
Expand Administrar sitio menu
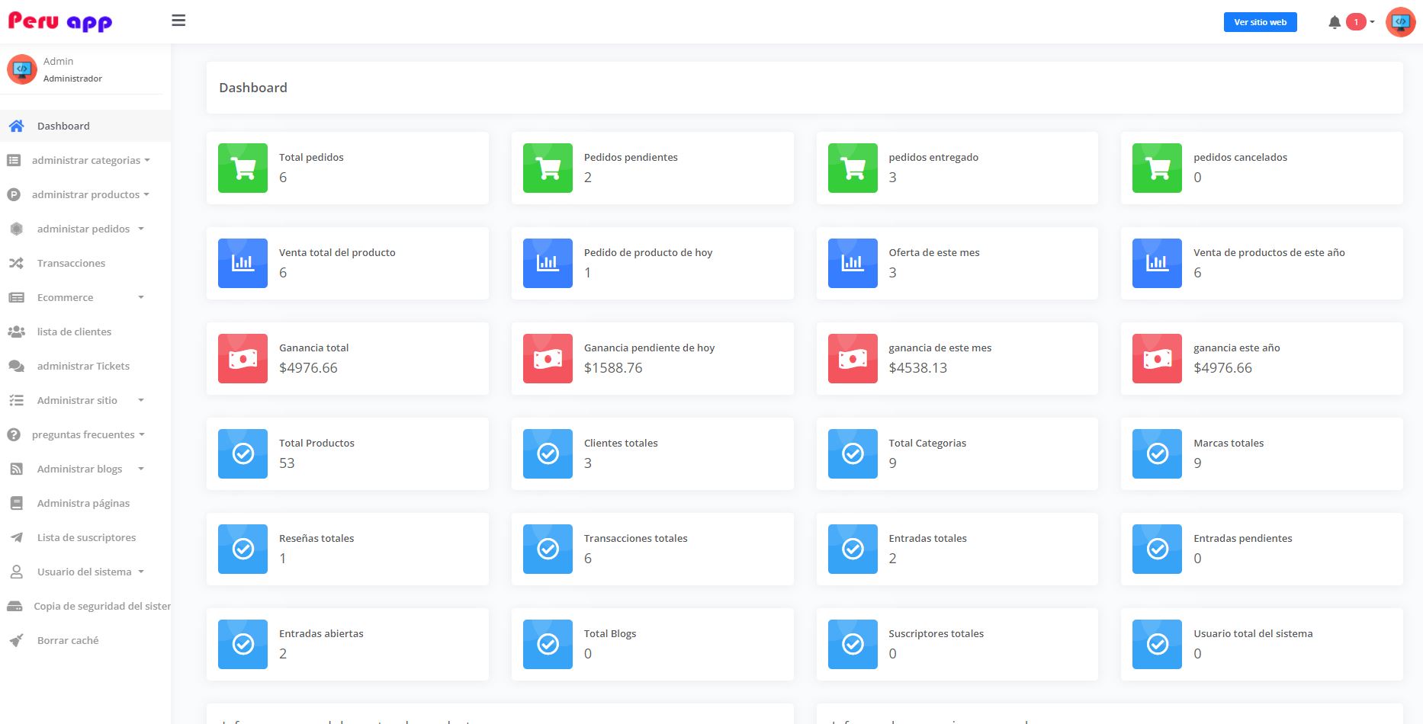coord(85,400)
